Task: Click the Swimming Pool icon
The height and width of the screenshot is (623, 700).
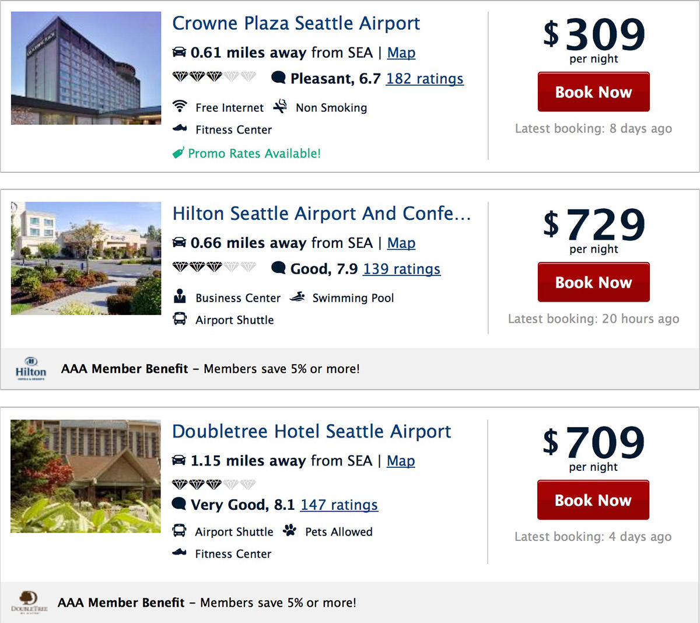Action: (x=297, y=296)
